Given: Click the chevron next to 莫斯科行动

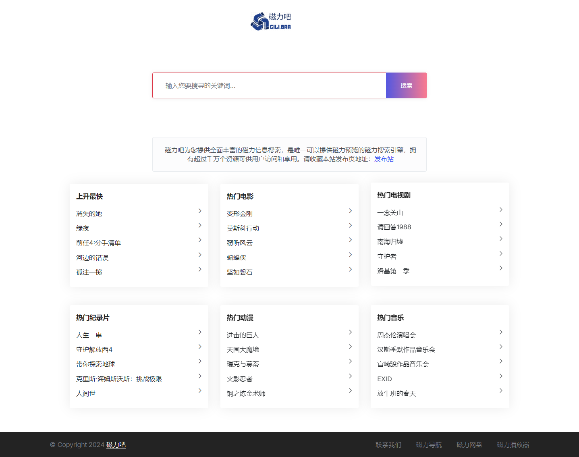Looking at the screenshot, I should pos(351,225).
